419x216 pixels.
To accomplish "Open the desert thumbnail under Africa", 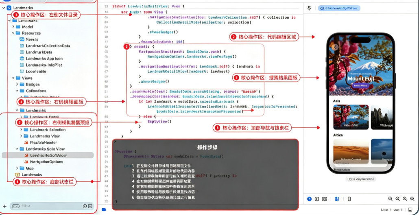I will tap(351, 151).
